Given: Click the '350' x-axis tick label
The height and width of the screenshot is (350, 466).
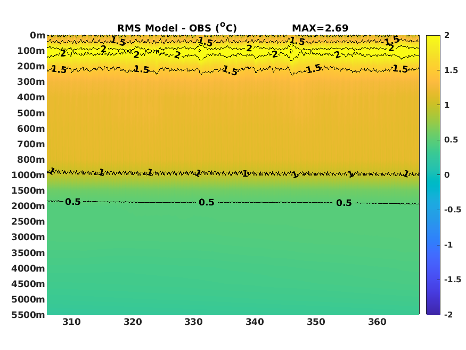Looking at the screenshot, I should pyautogui.click(x=316, y=322).
